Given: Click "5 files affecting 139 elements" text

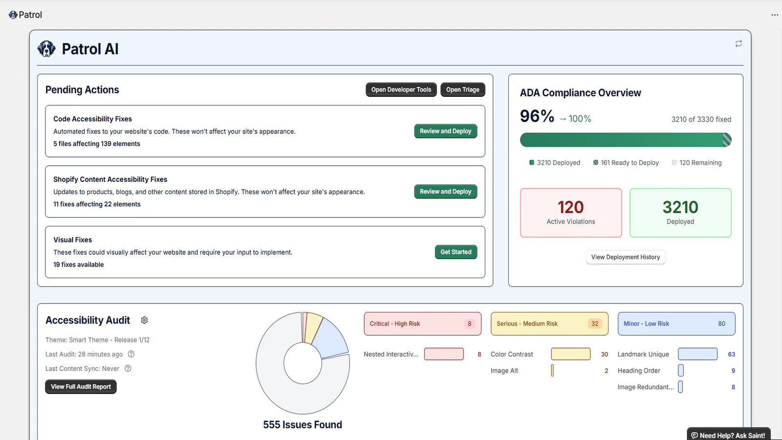Looking at the screenshot, I should [97, 144].
